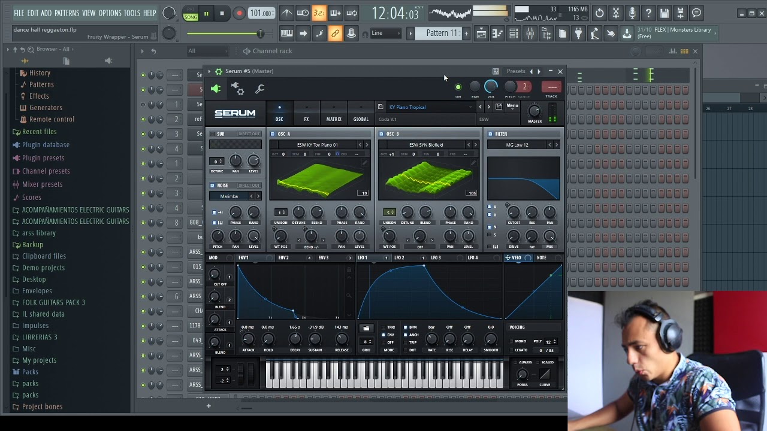Toggle the metronome icon
The image size is (767, 431).
pos(287,13)
